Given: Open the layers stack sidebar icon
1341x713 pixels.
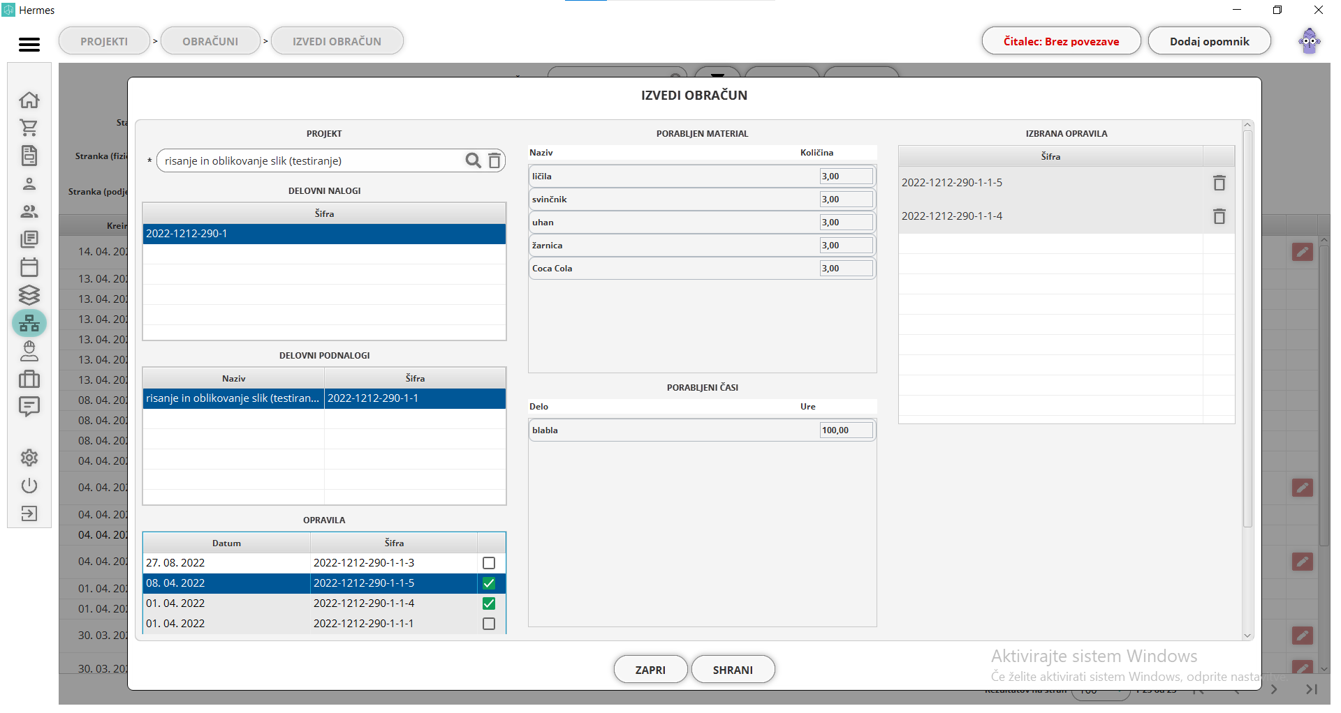Looking at the screenshot, I should point(29,295).
